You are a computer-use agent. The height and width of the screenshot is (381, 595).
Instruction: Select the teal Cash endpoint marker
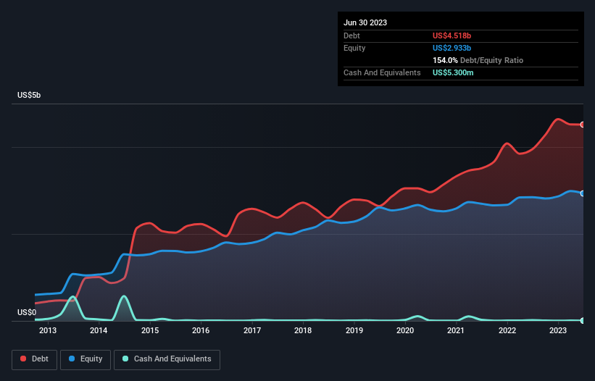[583, 320]
